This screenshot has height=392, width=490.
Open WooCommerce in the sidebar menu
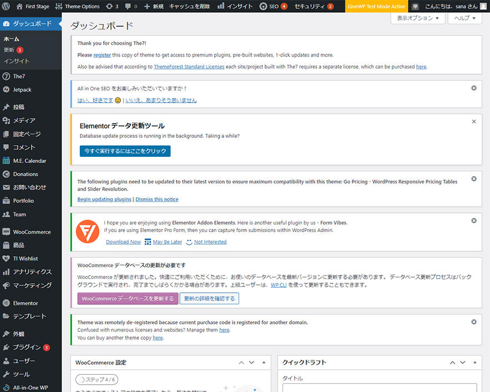(x=32, y=232)
